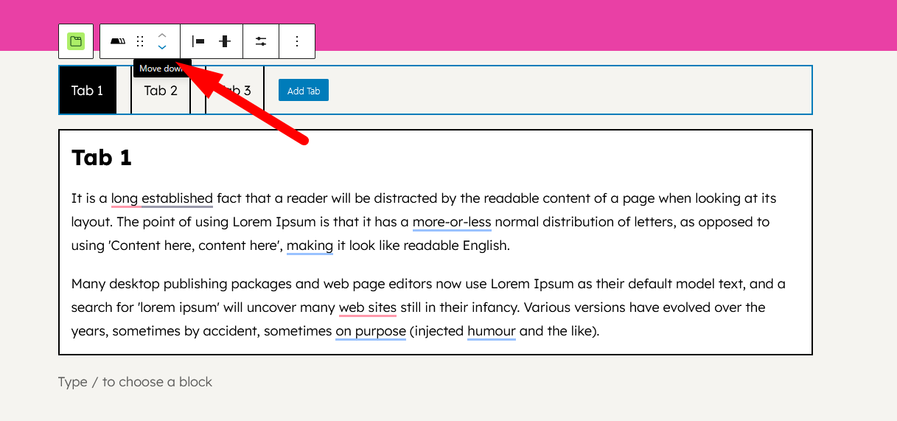
Task: Click "Type / to choose a block" placeholder
Action: (135, 382)
